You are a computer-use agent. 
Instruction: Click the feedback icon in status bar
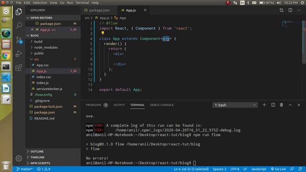tap(292, 169)
